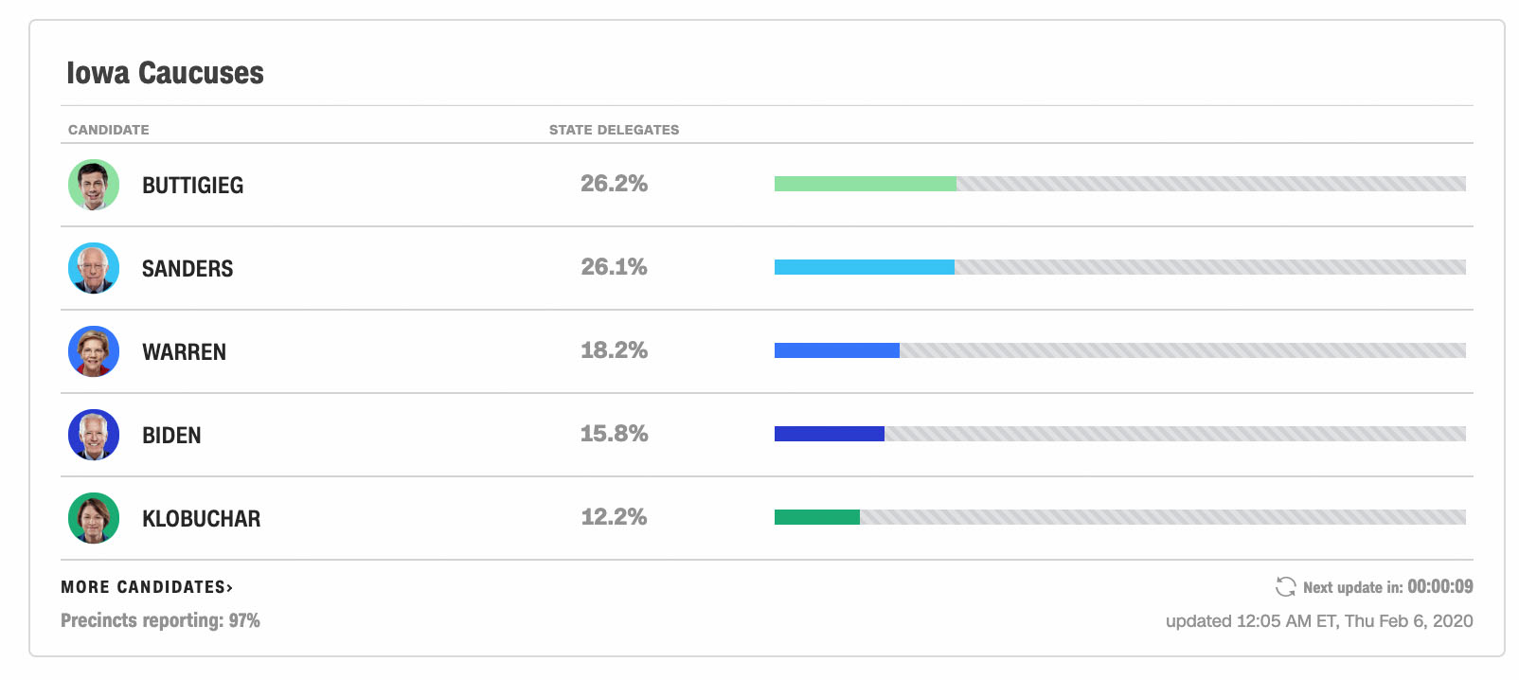This screenshot has height=680, width=1519.
Task: Click Buttigieg's light green delegate bar
Action: click(x=865, y=184)
